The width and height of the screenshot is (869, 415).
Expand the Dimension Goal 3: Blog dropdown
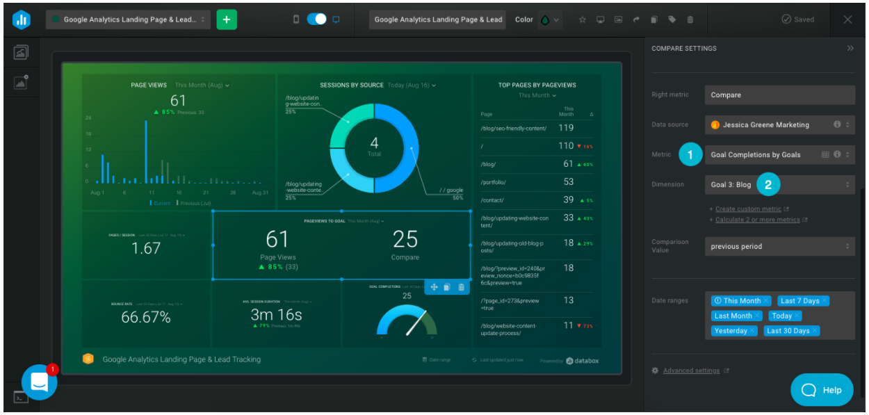coord(779,185)
